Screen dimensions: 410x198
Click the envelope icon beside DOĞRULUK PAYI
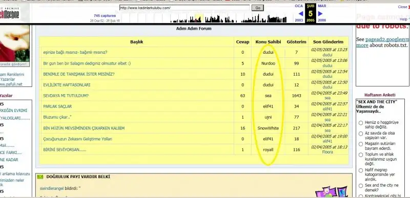click(x=40, y=177)
